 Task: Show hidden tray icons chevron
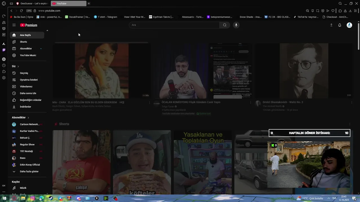point(328,198)
